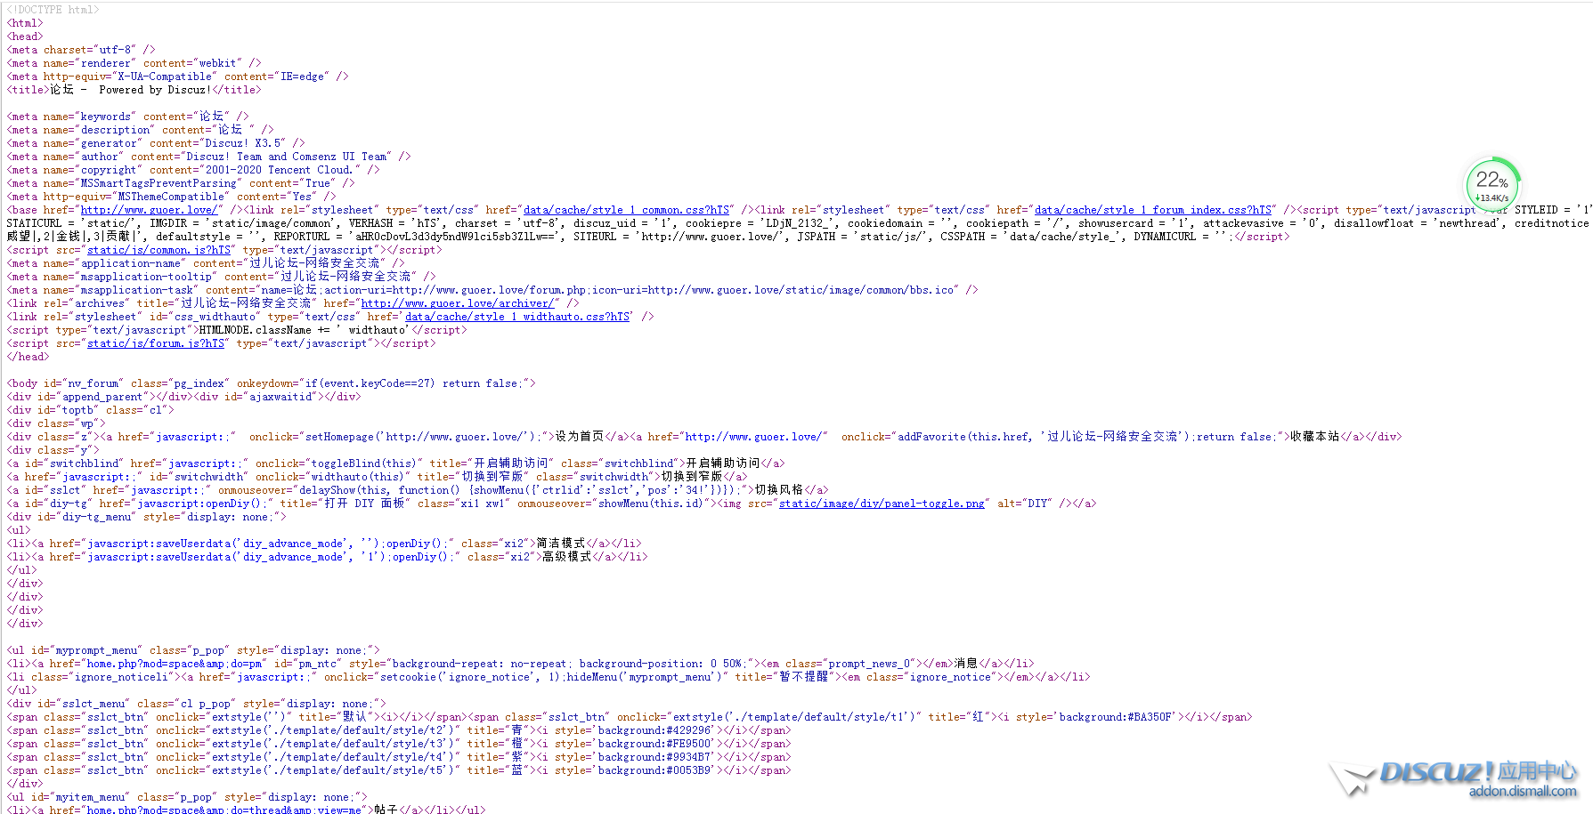1593x814 pixels.
Task: Click the div id="sslct_menu" line
Action: (197, 704)
